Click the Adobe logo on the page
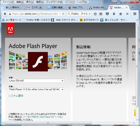 pyautogui.click(x=10, y=28)
